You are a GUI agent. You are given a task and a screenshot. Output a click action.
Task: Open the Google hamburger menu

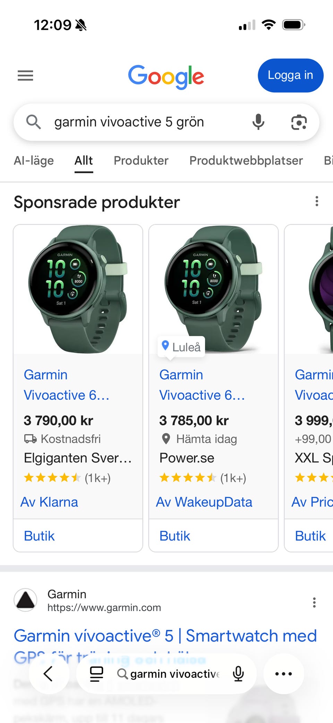click(x=25, y=75)
